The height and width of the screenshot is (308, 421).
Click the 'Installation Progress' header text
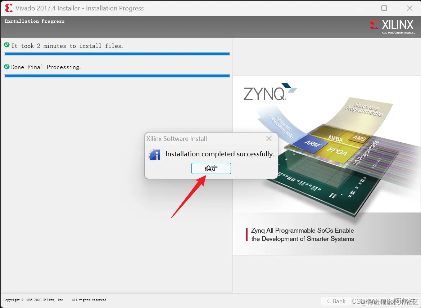35,21
